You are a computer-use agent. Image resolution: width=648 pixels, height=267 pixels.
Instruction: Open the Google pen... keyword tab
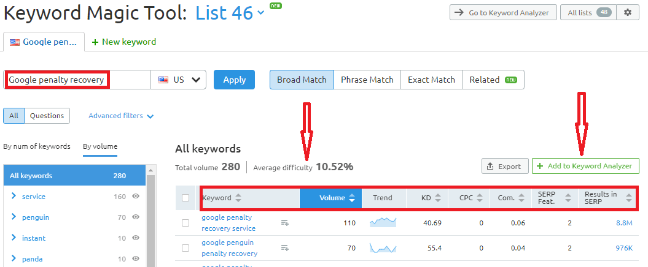tap(44, 42)
